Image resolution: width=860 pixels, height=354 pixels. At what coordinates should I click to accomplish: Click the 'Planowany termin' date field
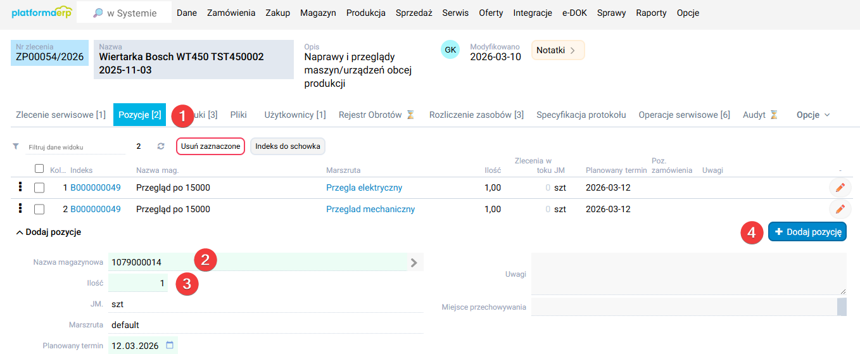142,346
